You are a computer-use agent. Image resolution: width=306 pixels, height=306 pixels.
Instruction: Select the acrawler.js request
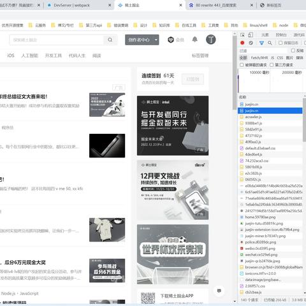click(270, 117)
